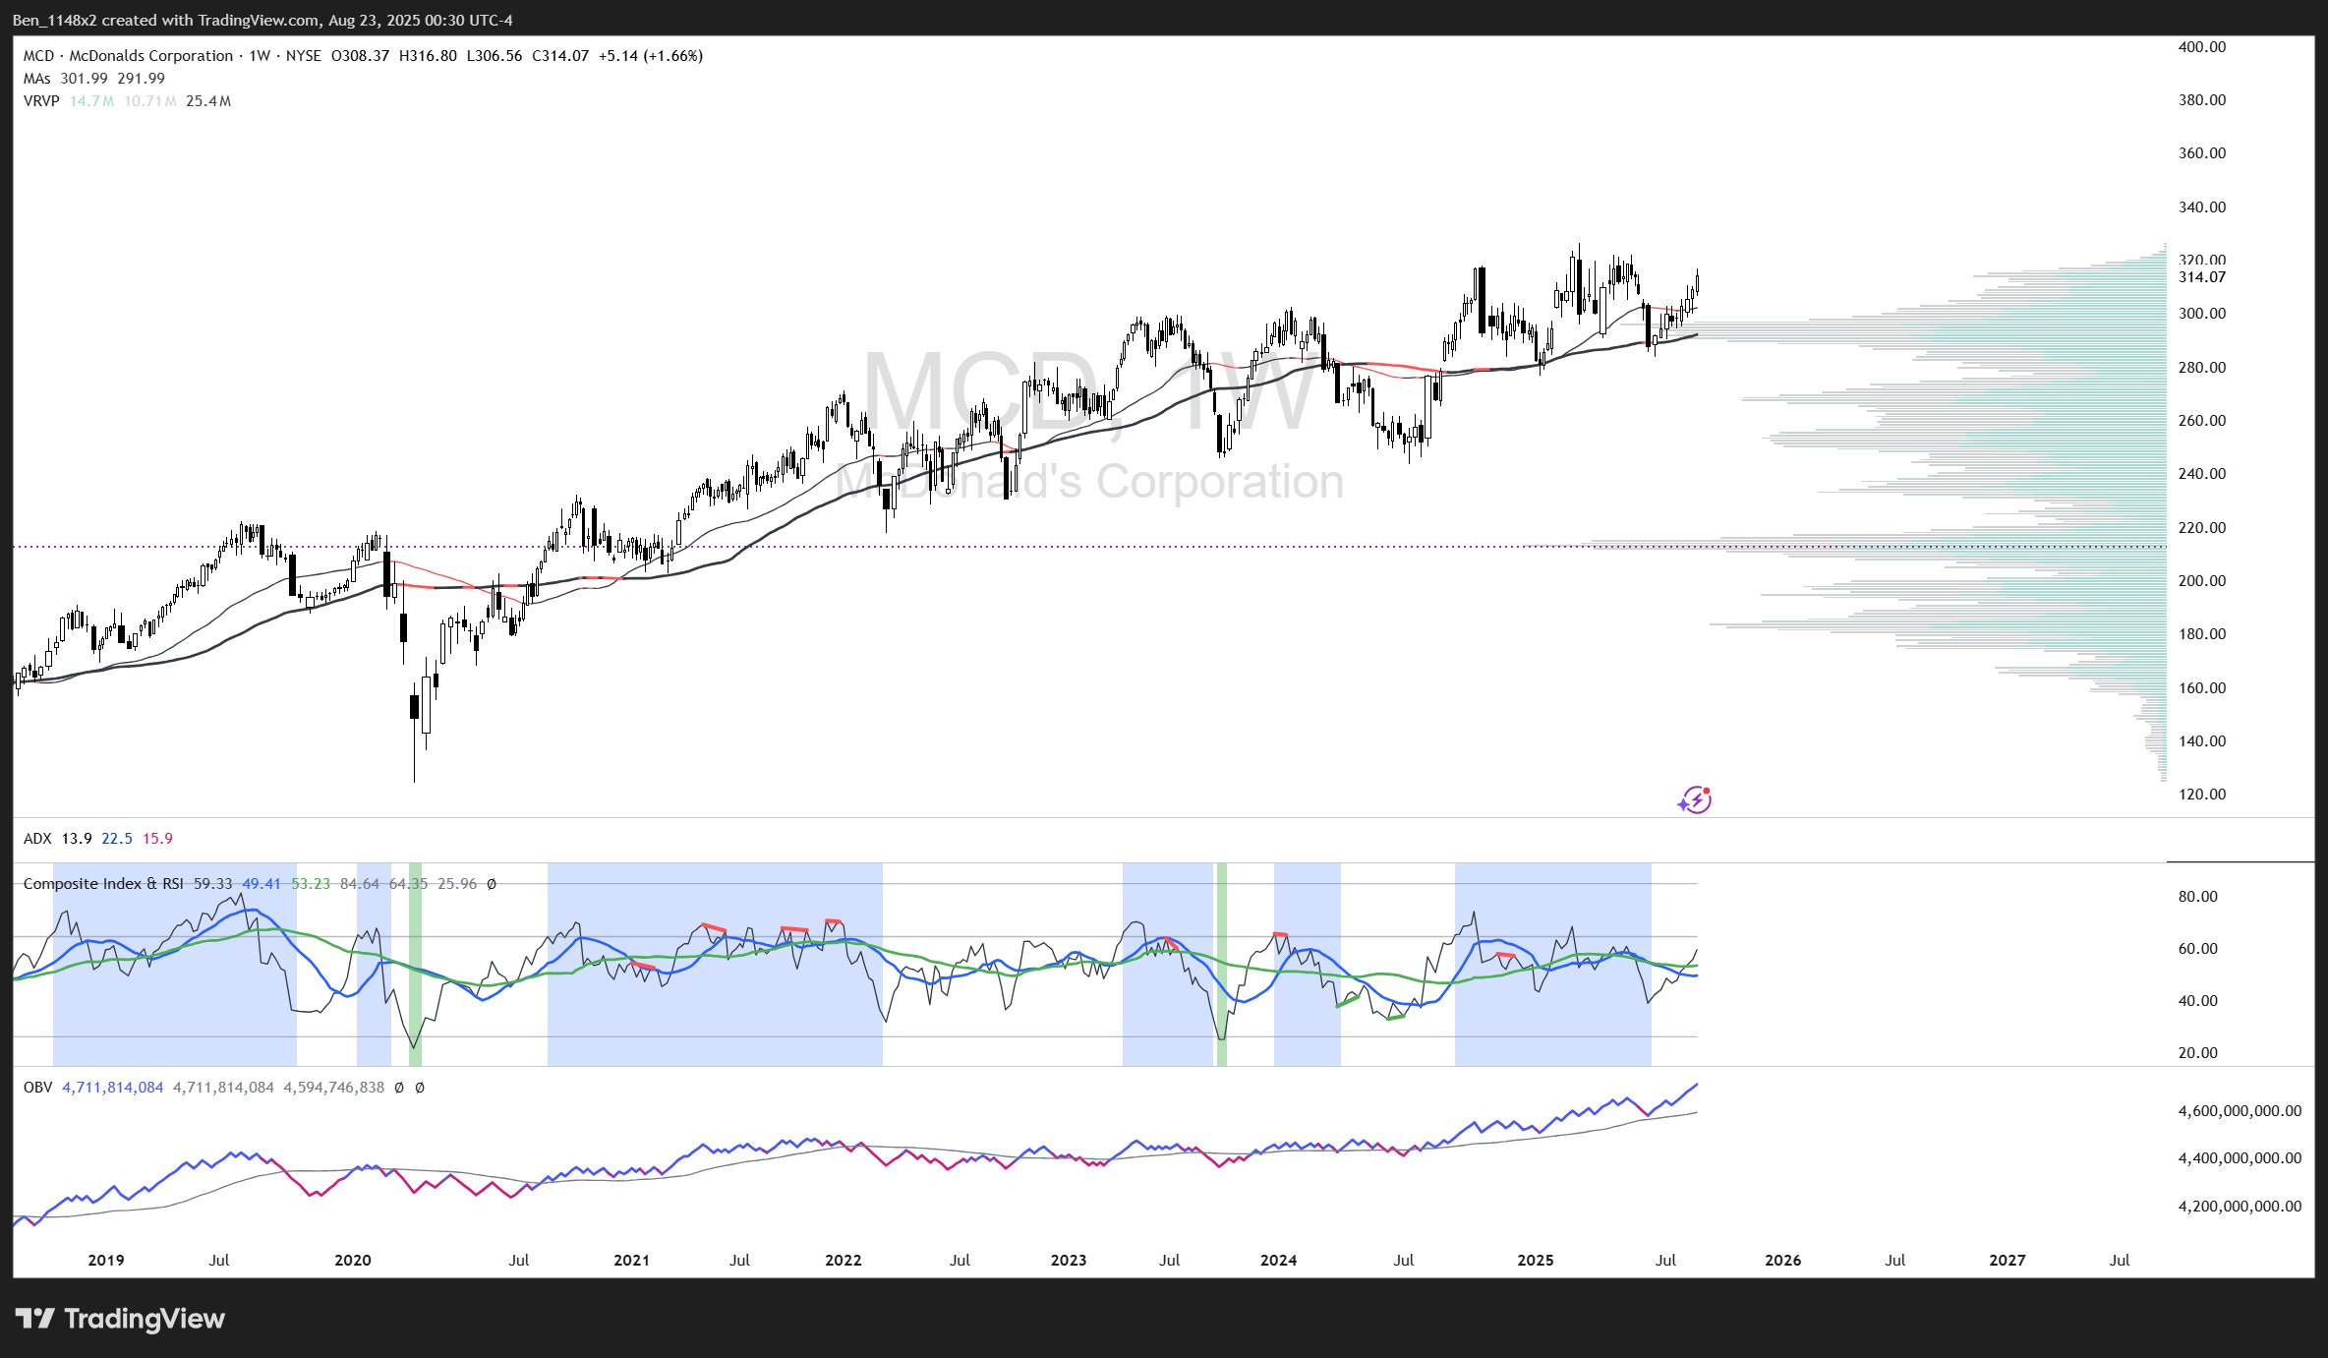
Task: Click the 2022 label on time axis
Action: tap(843, 1261)
